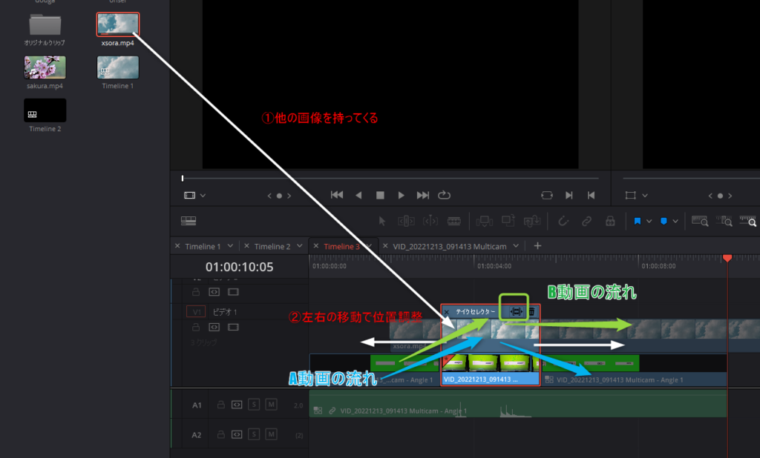
Task: Select the Timeline 1 thumbnail in media pool
Action: point(118,67)
